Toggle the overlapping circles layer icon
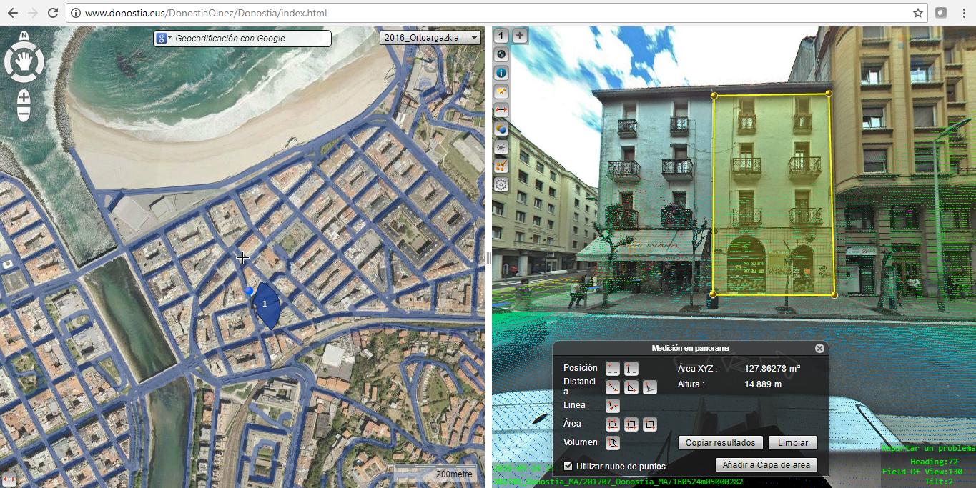 (x=501, y=129)
